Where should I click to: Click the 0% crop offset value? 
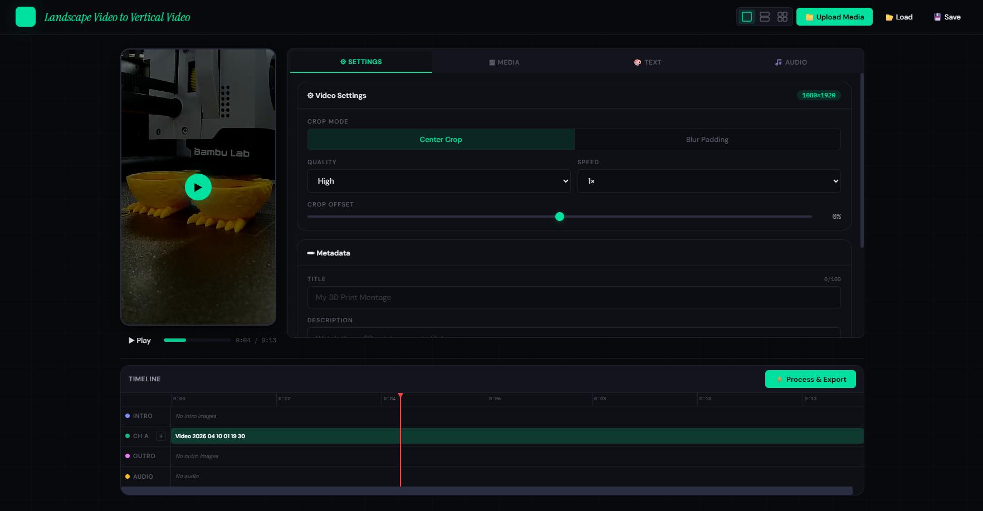point(837,217)
